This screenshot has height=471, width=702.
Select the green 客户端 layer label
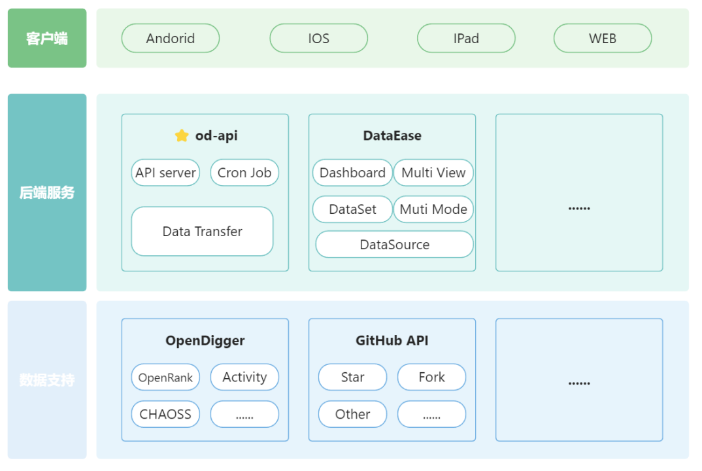coord(47,39)
